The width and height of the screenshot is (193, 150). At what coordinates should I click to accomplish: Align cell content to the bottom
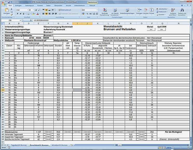(x=49, y=10)
